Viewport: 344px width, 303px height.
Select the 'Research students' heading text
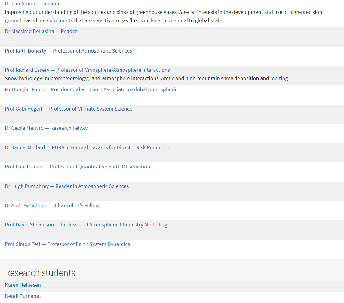[x=40, y=273]
